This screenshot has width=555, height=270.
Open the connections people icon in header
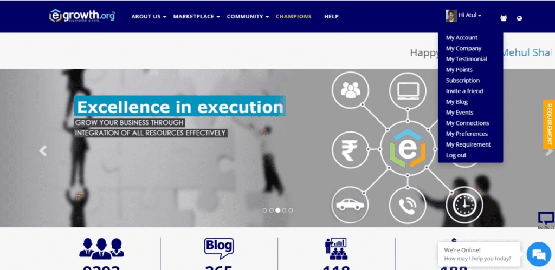coord(504,18)
